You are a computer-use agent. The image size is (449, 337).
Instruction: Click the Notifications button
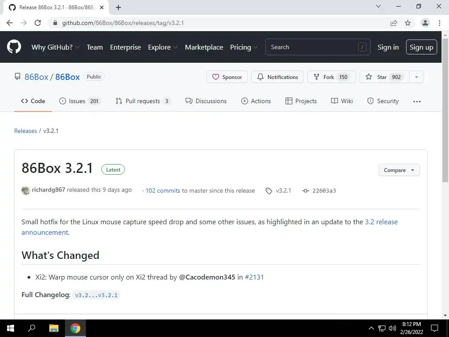click(x=278, y=77)
